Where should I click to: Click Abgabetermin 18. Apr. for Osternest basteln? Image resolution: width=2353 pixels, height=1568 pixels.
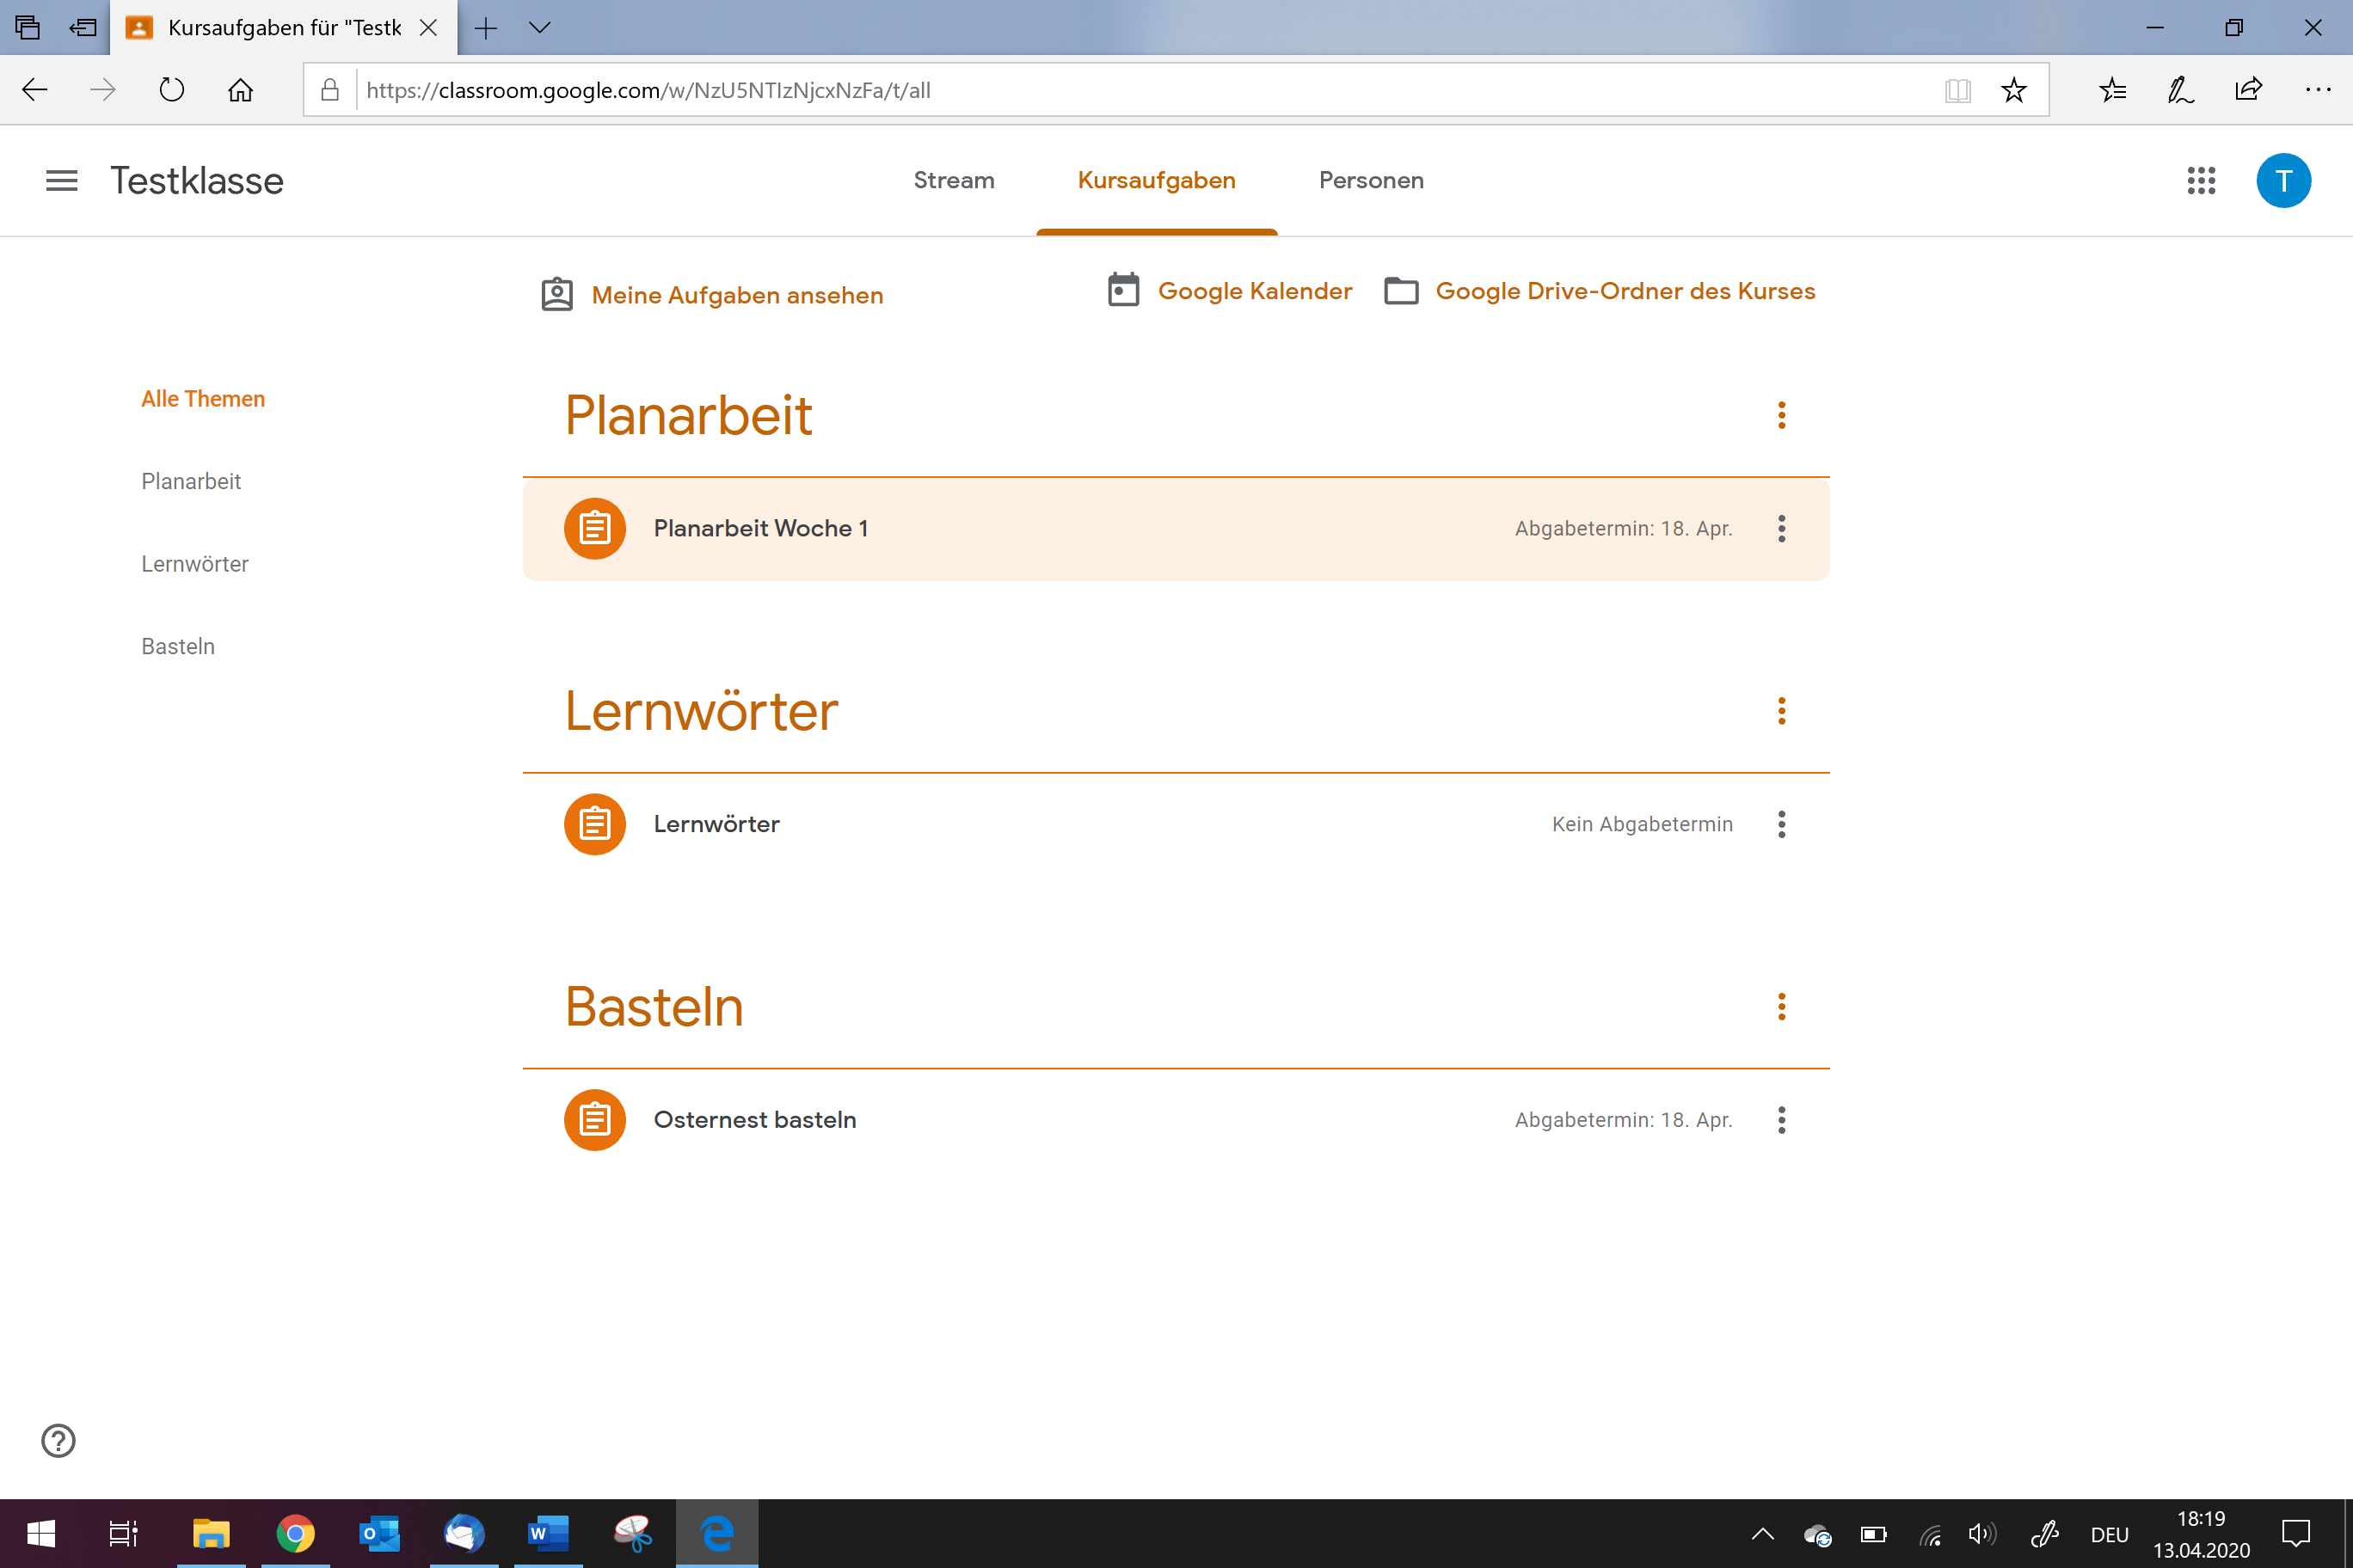point(1624,1120)
